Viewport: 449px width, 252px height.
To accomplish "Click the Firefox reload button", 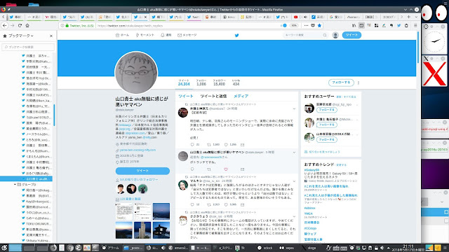I will (x=20, y=25).
